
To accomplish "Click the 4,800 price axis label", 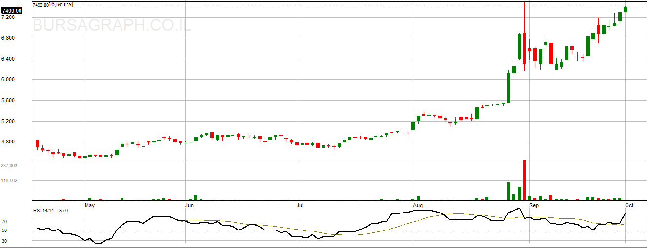I will coord(8,142).
